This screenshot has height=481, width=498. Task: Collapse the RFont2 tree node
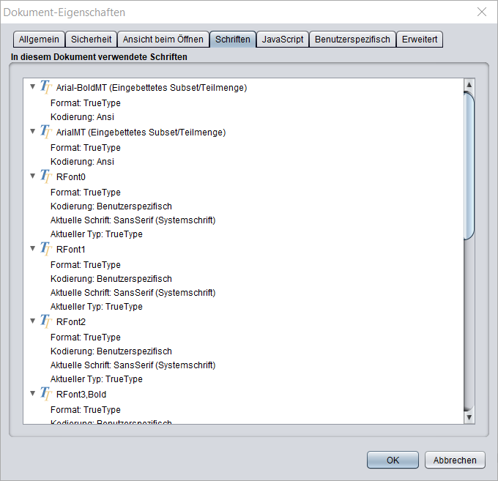pos(32,321)
